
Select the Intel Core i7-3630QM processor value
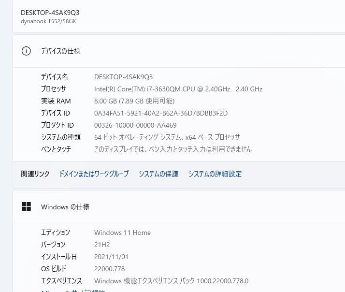pyautogui.click(x=178, y=89)
